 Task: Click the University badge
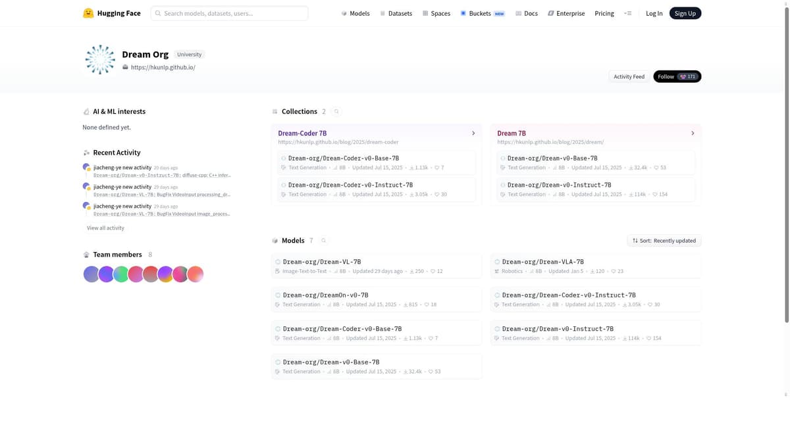coord(189,55)
